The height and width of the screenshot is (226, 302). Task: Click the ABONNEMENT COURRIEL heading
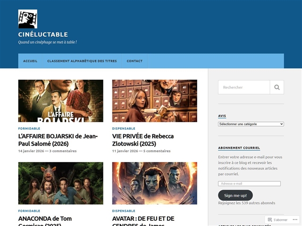click(x=239, y=148)
